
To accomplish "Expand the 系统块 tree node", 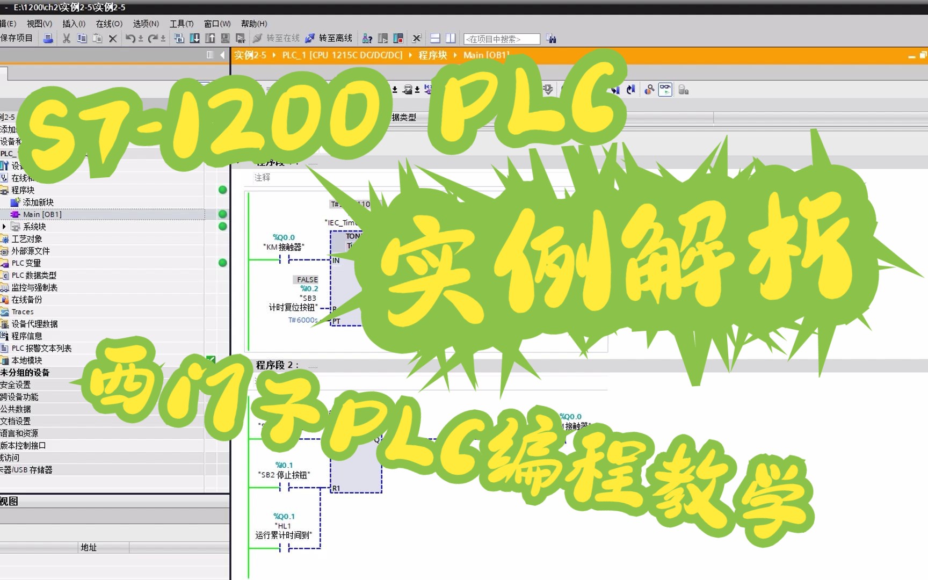I will 4,226.
